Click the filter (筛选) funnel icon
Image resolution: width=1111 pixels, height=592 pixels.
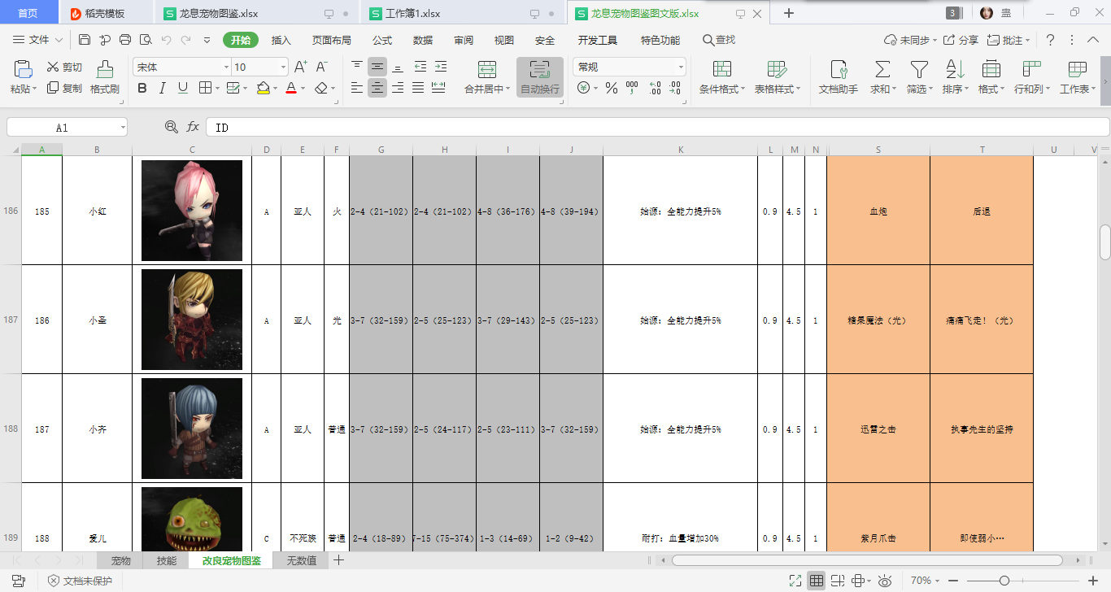point(919,68)
